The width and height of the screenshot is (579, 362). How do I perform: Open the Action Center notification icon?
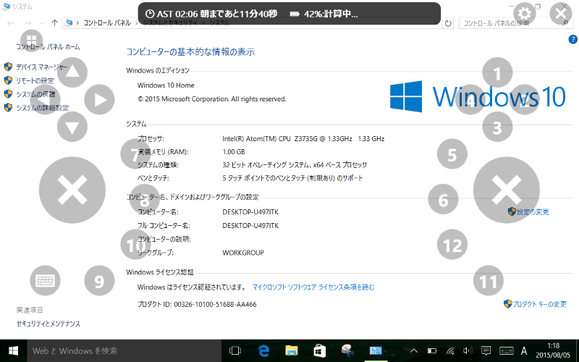pyautogui.click(x=486, y=350)
